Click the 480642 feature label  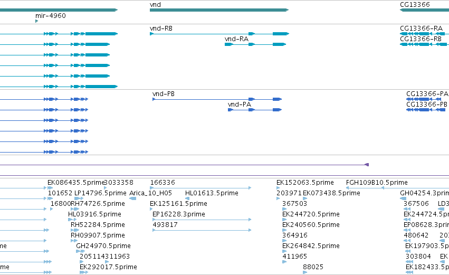coord(416,236)
